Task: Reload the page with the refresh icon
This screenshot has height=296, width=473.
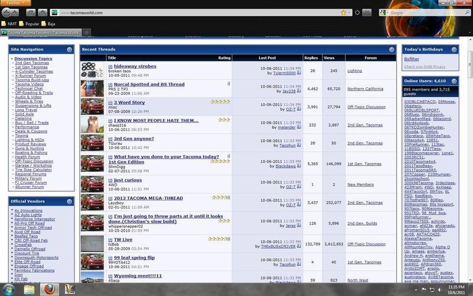Action: tap(31, 12)
